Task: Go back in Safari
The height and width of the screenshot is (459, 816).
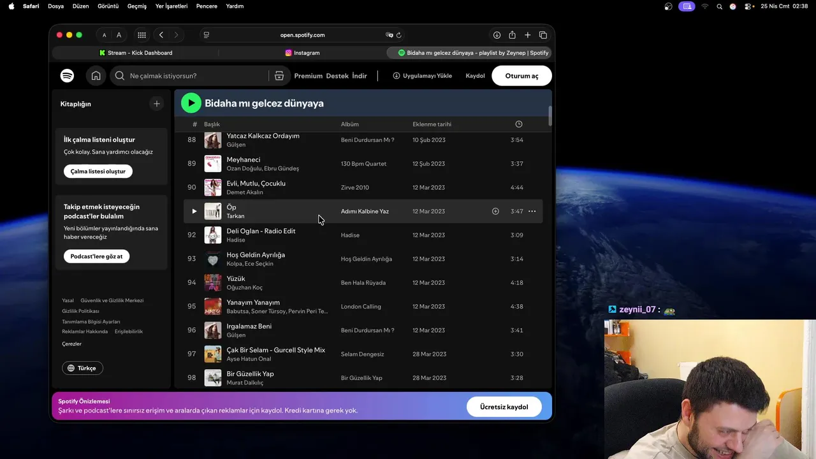Action: coord(161,35)
